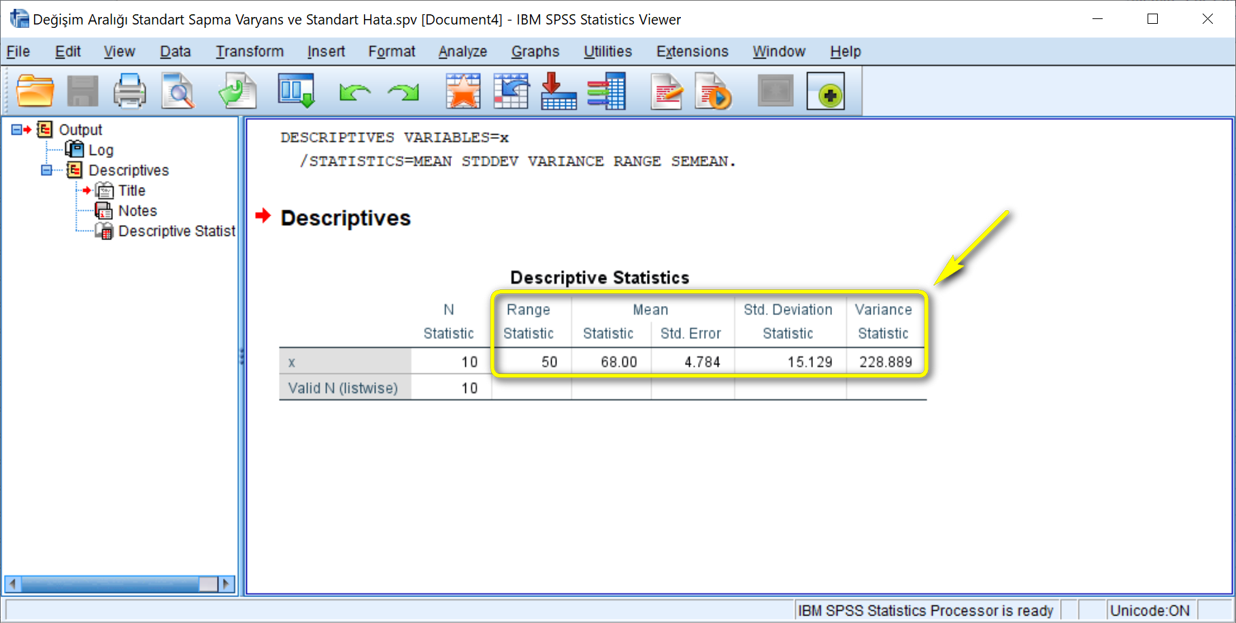Open the Graphs menu
This screenshot has height=623, width=1236.
click(x=535, y=51)
